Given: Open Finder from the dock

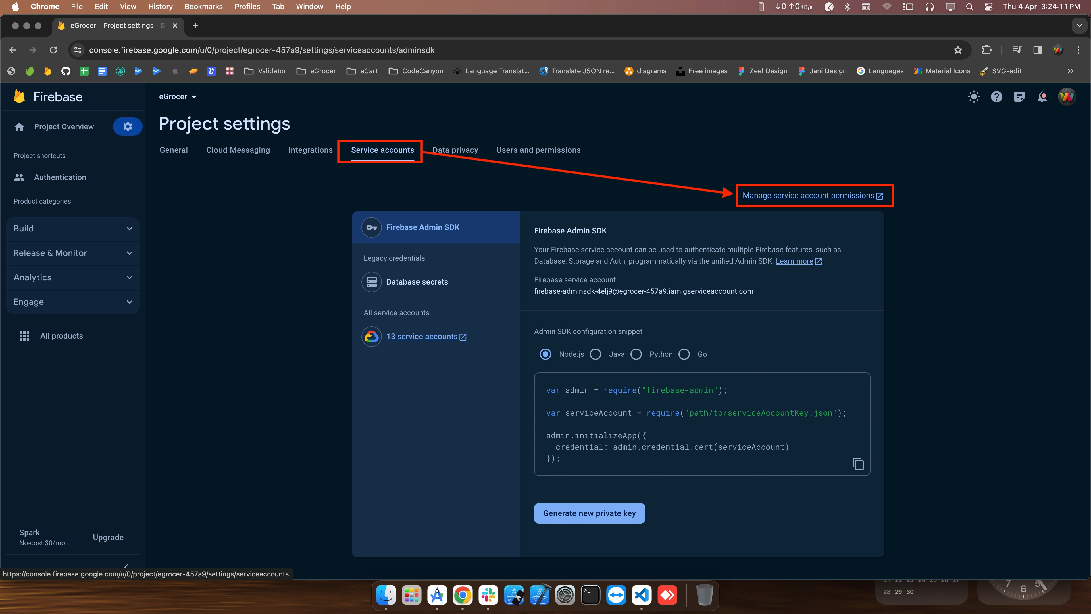Looking at the screenshot, I should (x=386, y=595).
